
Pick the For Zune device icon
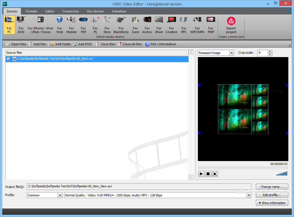tap(135, 25)
